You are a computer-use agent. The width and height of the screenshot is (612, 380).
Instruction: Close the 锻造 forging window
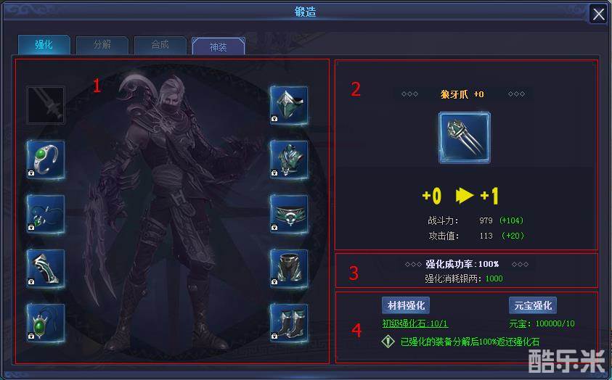598,15
